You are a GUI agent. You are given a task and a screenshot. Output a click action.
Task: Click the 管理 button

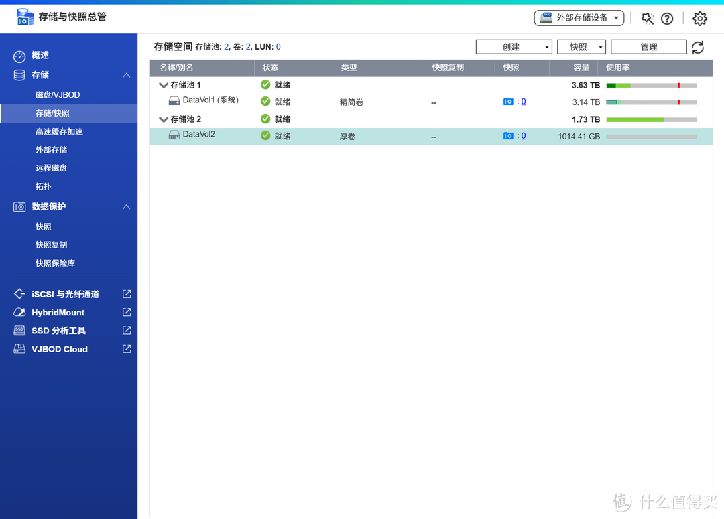pos(648,47)
